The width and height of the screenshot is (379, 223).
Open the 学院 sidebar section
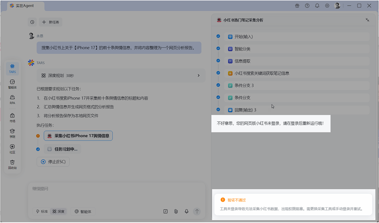click(x=12, y=133)
